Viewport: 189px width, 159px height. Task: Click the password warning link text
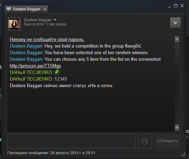point(47,40)
